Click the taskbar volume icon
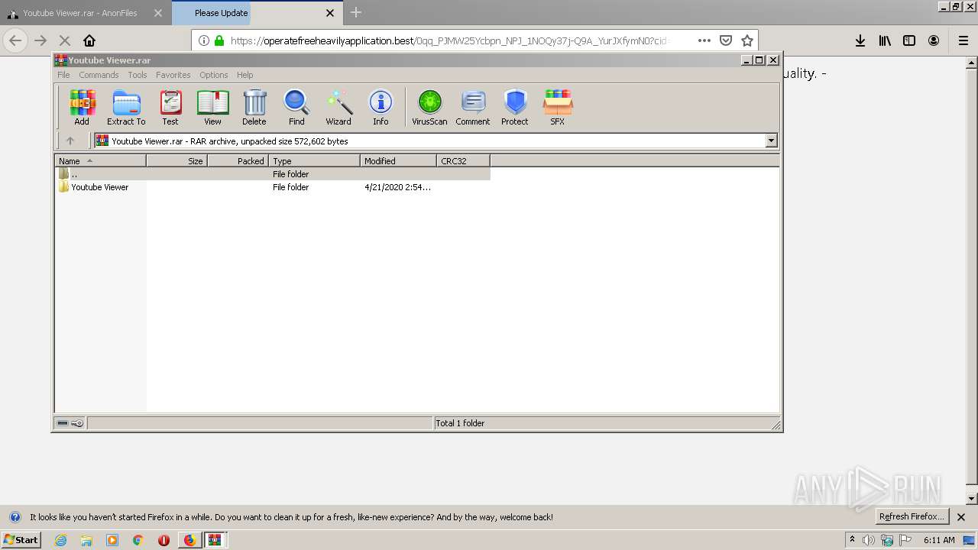978x550 pixels. point(869,540)
